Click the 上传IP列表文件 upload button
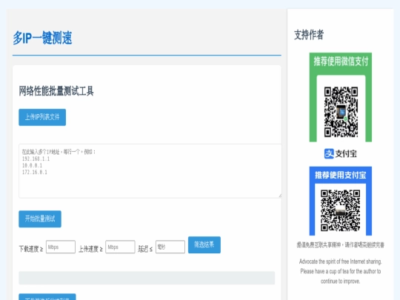Screen dimensions: 400x300 pos(42,117)
